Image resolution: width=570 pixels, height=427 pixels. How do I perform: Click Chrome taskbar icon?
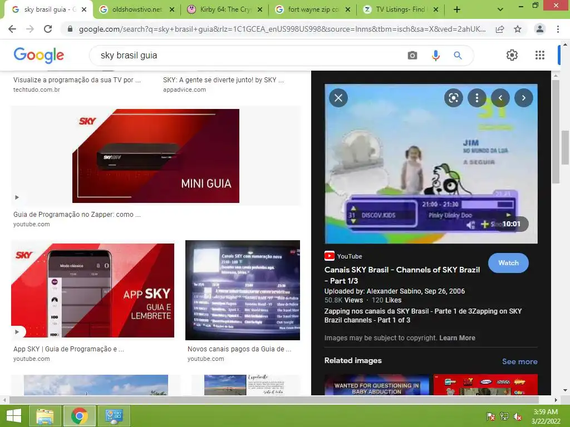[79, 416]
